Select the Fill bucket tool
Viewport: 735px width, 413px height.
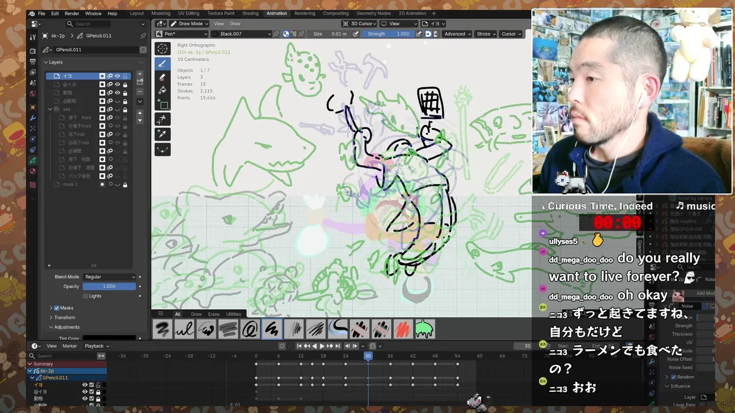[163, 90]
